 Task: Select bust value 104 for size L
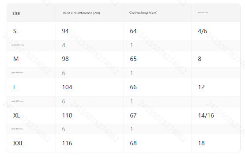pyautogui.click(x=67, y=87)
